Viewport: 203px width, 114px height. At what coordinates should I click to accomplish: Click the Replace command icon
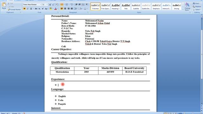pyautogui.click(x=194, y=7)
